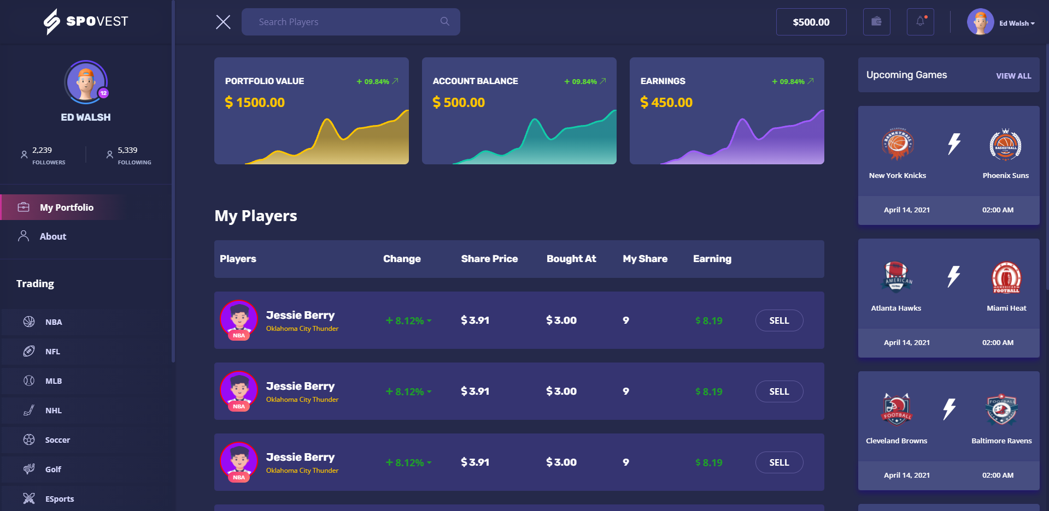Close the sidebar with the X icon

pos(223,22)
